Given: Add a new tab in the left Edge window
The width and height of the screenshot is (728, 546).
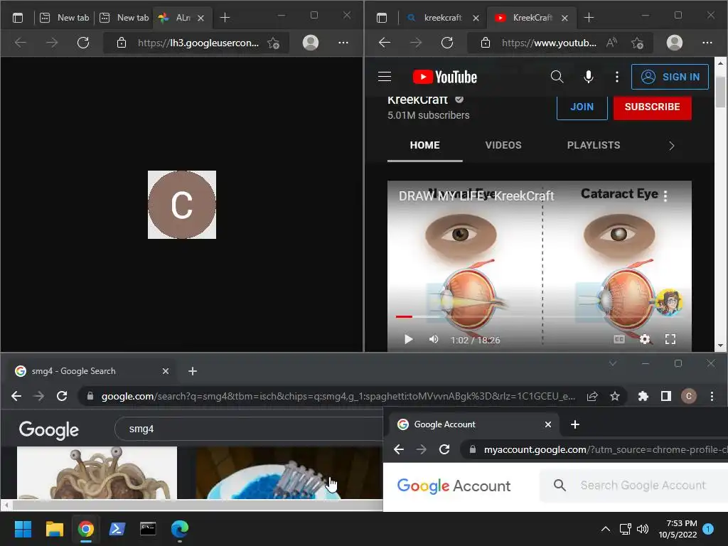Looking at the screenshot, I should 225,18.
